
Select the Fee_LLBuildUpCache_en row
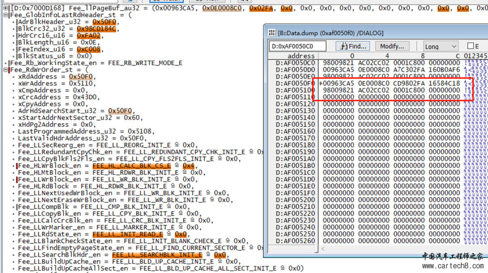click(129, 262)
